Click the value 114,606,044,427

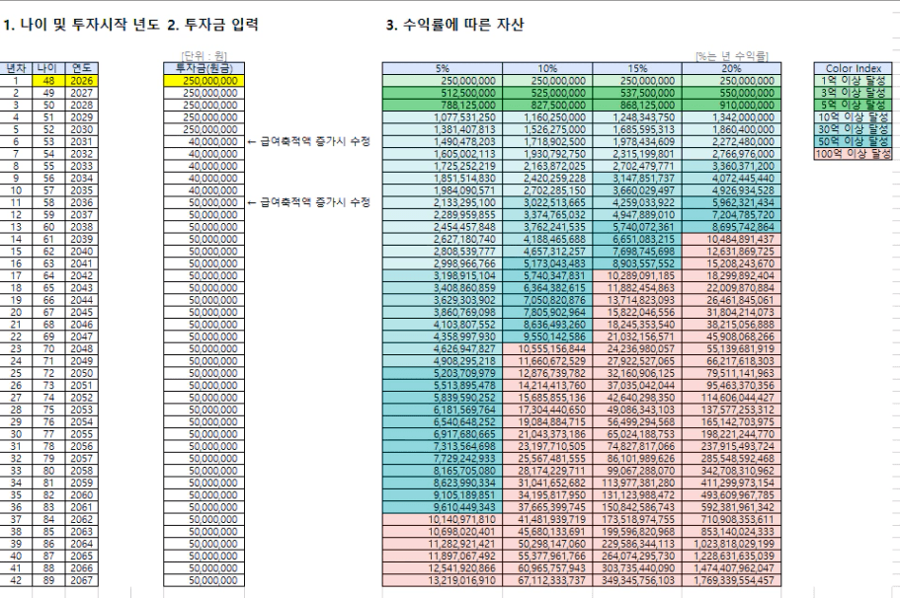tap(732, 398)
